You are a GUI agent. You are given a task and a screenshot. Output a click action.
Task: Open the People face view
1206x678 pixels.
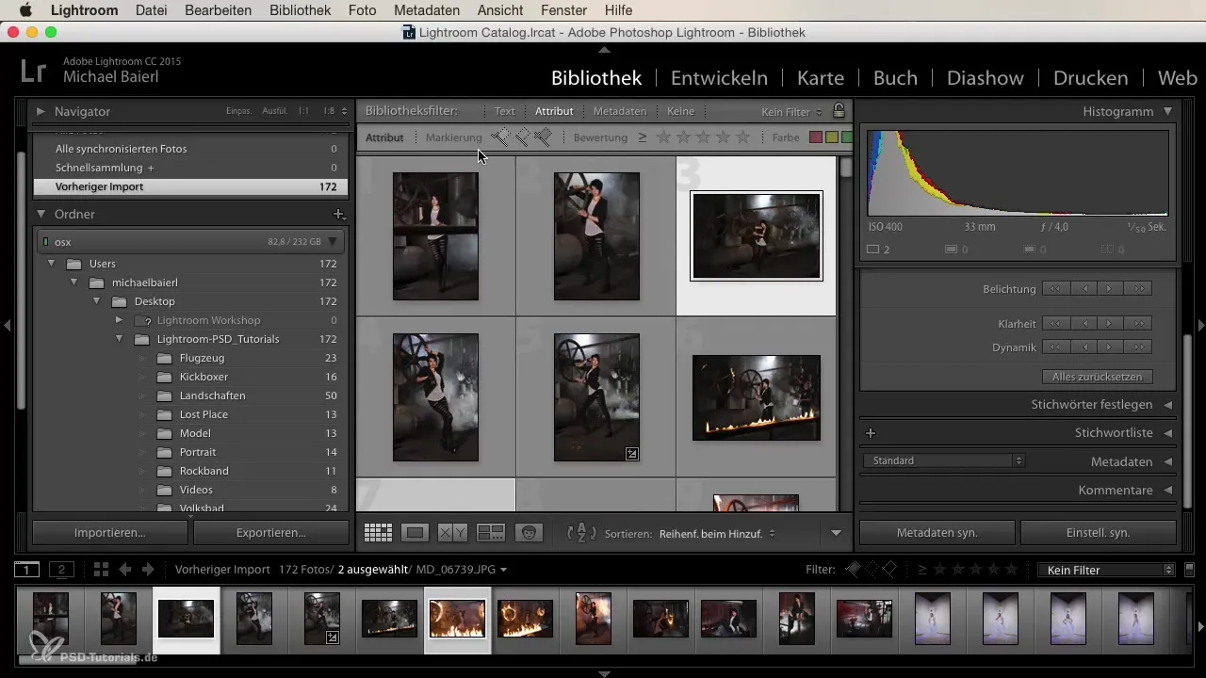[x=529, y=533]
